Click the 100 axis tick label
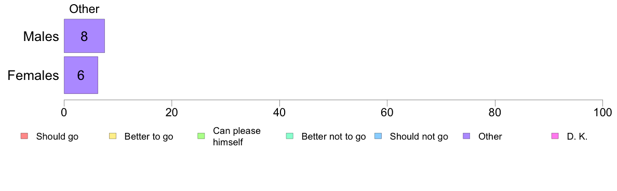This screenshot has width=617, height=191. click(x=602, y=112)
